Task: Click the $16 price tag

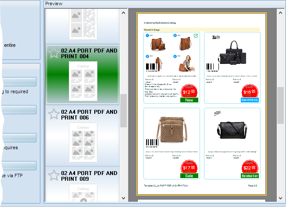Action: click(x=250, y=91)
